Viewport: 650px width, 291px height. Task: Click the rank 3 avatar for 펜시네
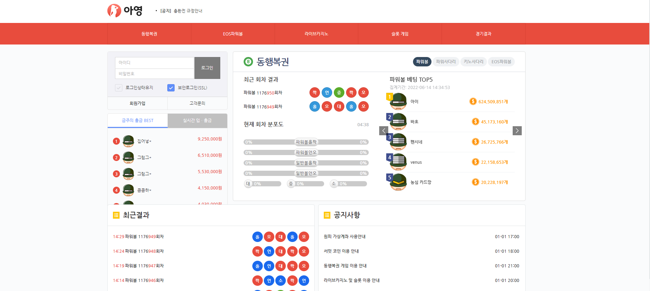[398, 142]
